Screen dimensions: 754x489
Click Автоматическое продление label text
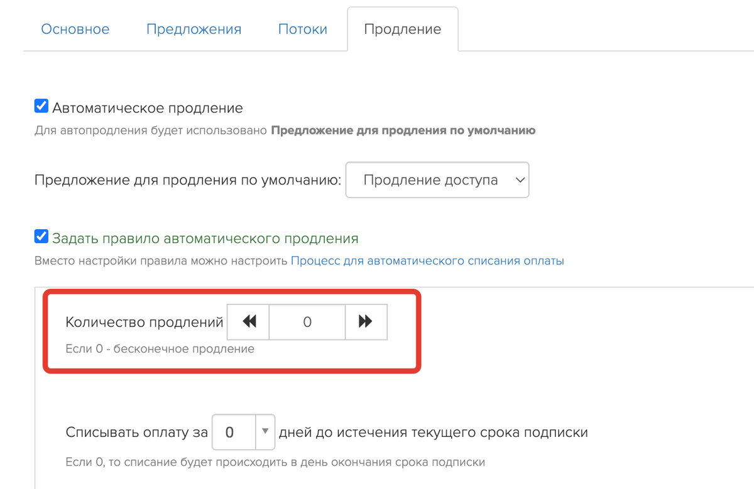click(x=148, y=108)
